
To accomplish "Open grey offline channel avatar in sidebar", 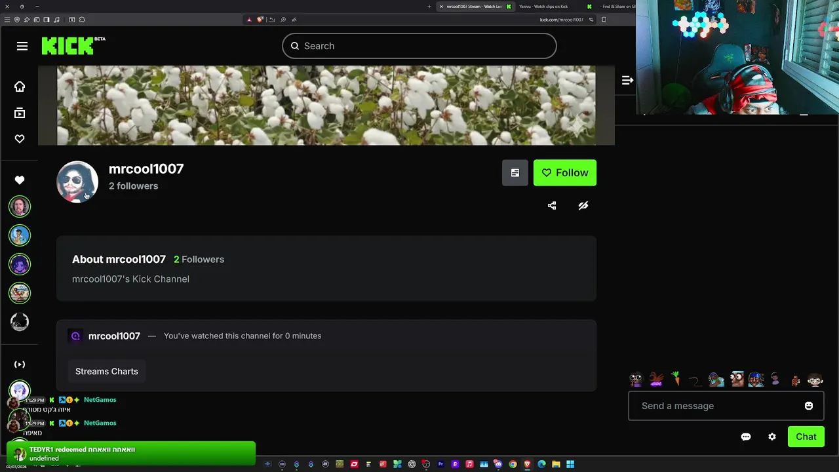I will point(20,322).
